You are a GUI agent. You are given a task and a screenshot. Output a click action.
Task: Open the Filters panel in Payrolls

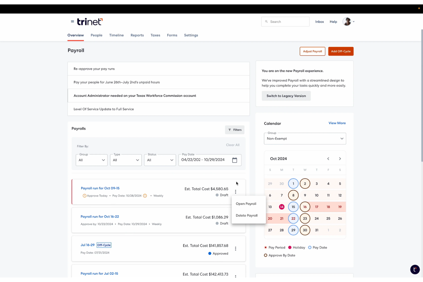pos(235,130)
